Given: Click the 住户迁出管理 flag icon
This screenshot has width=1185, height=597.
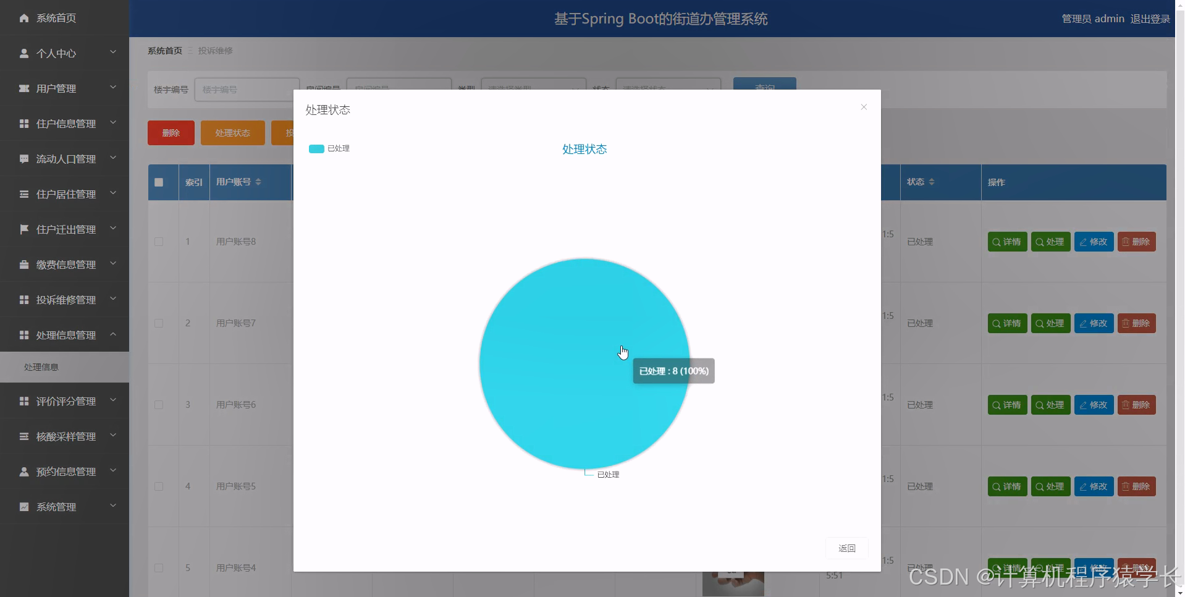Looking at the screenshot, I should pyautogui.click(x=23, y=229).
